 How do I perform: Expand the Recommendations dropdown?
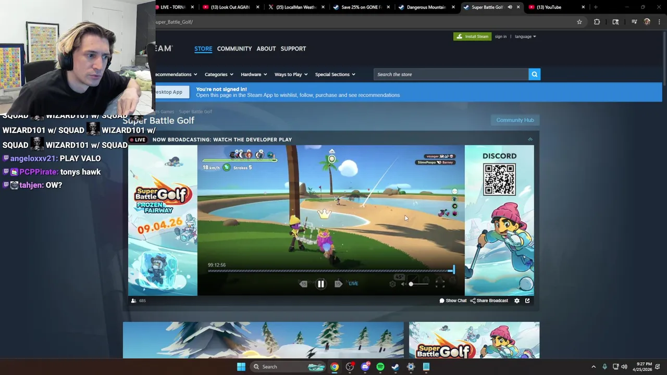point(176,74)
